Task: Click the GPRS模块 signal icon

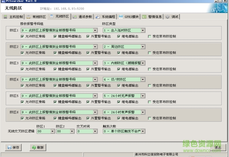Action: [121, 17]
